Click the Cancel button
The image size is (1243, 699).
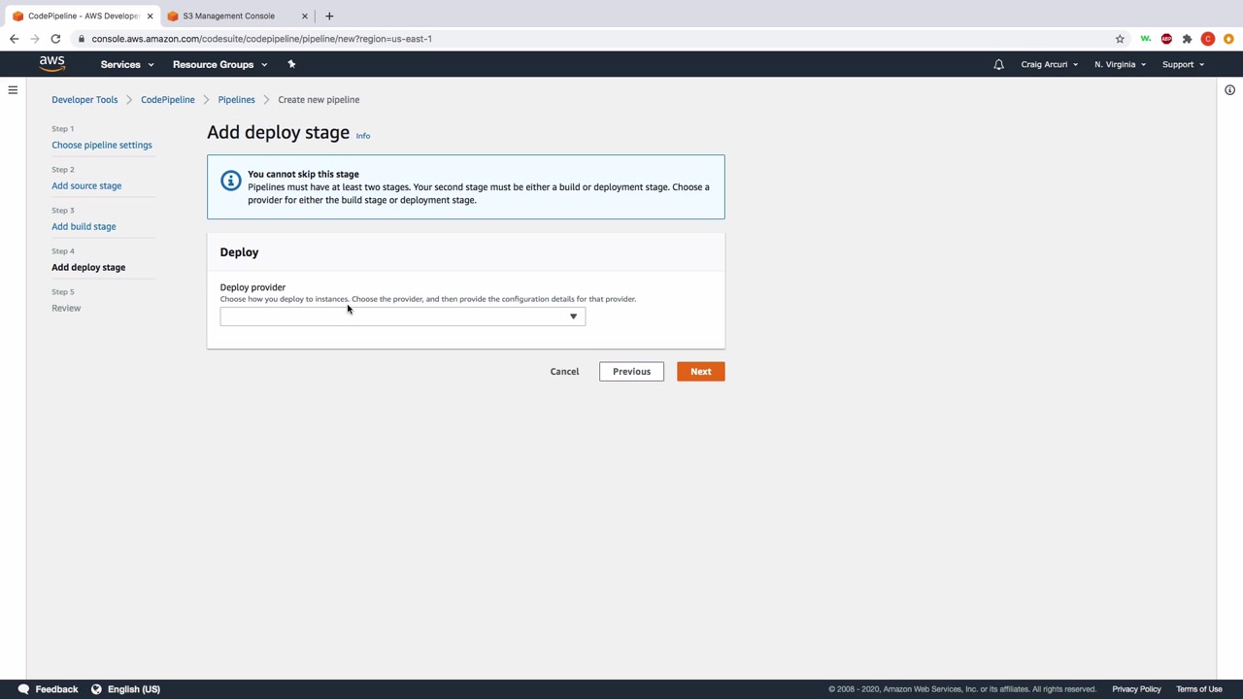pyautogui.click(x=564, y=371)
